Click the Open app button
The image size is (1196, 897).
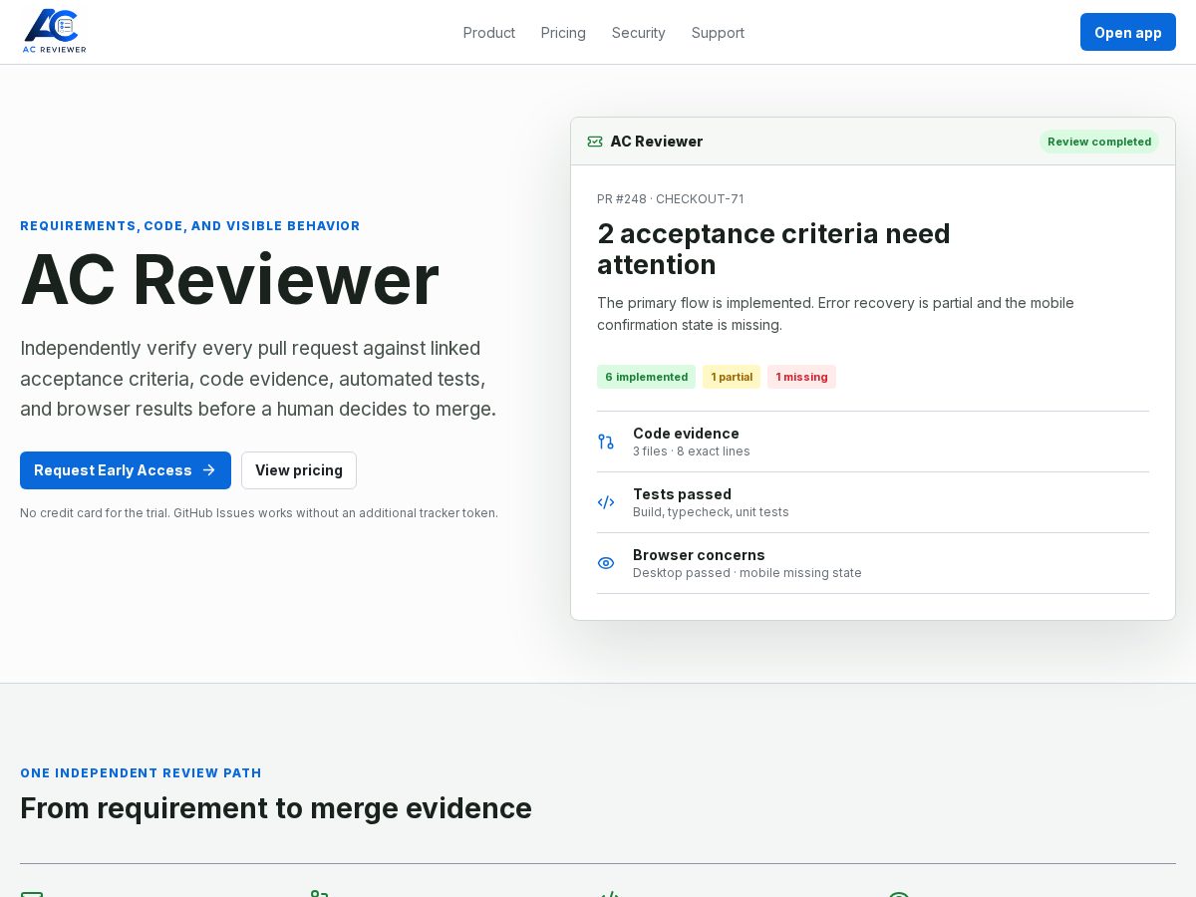tap(1128, 32)
